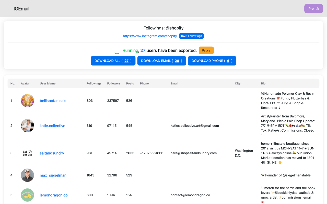327x204 pixels.
Task: Click the blue 1673 Followings badge
Action: (191, 36)
